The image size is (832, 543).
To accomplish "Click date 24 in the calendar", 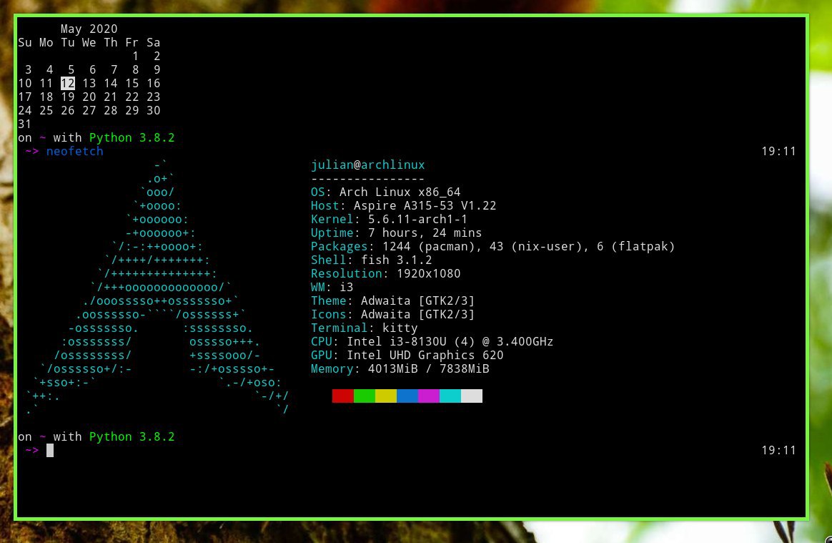I will [x=25, y=110].
